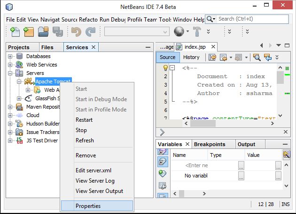
Task: Toggle the Source view button
Action: point(168,57)
